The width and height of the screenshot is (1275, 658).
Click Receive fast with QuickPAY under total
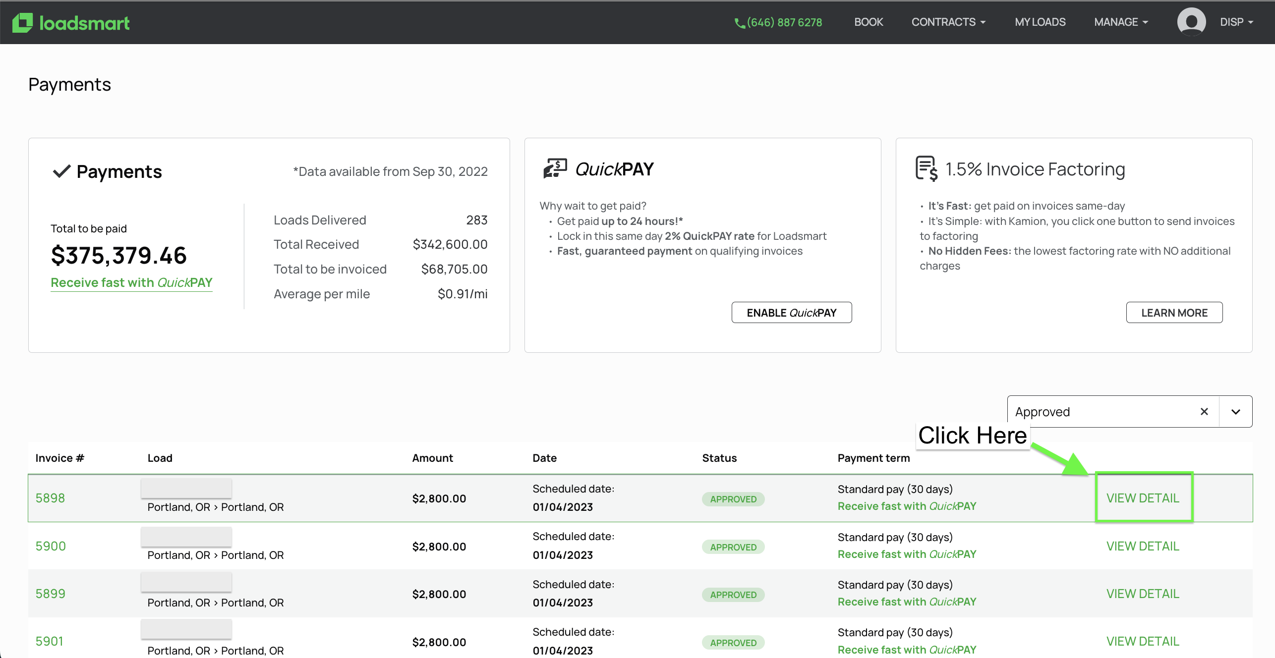131,282
